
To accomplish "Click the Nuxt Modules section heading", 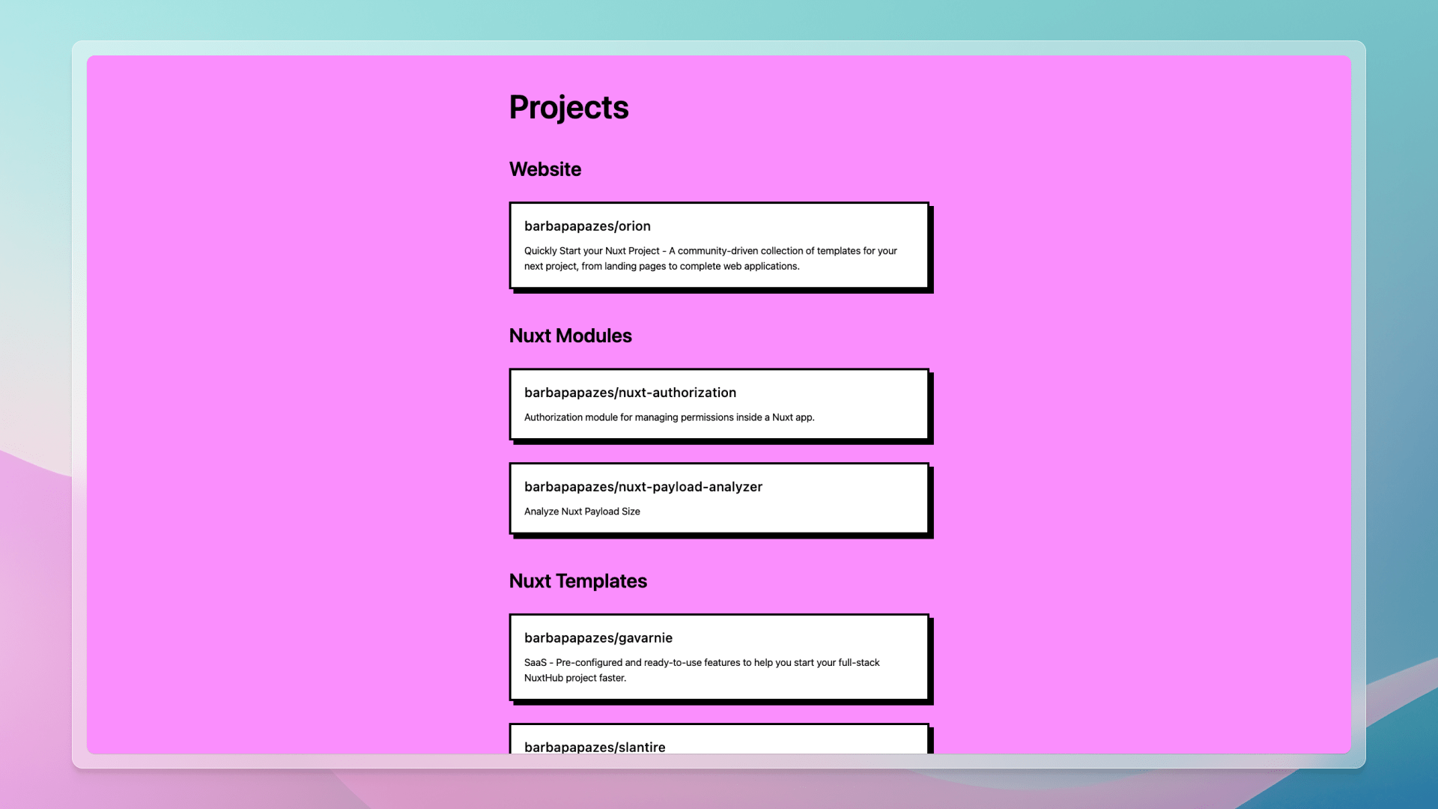I will click(x=571, y=336).
